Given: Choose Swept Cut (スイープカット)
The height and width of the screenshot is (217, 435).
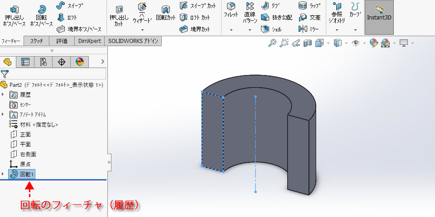Looking at the screenshot, I should (x=198, y=5).
